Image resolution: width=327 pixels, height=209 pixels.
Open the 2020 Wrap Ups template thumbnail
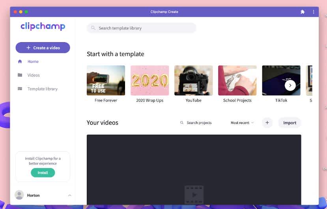[x=150, y=80]
